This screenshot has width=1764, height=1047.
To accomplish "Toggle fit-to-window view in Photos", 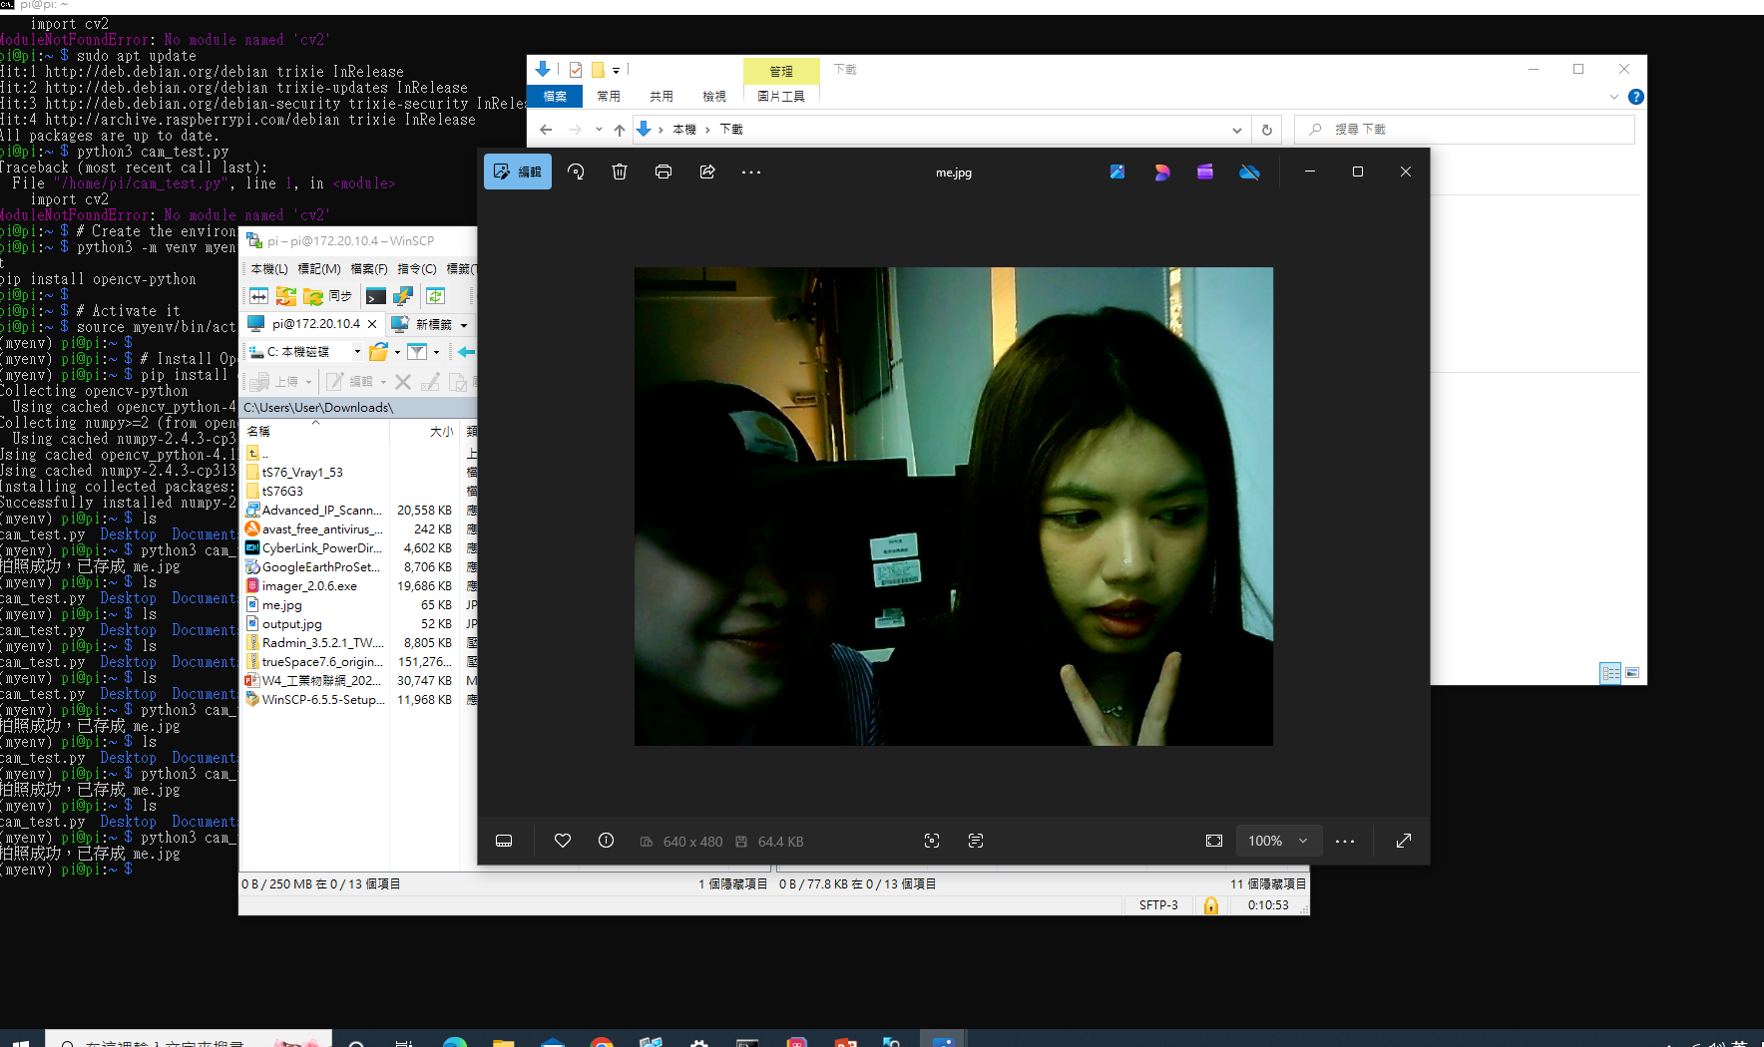I will 1213,841.
